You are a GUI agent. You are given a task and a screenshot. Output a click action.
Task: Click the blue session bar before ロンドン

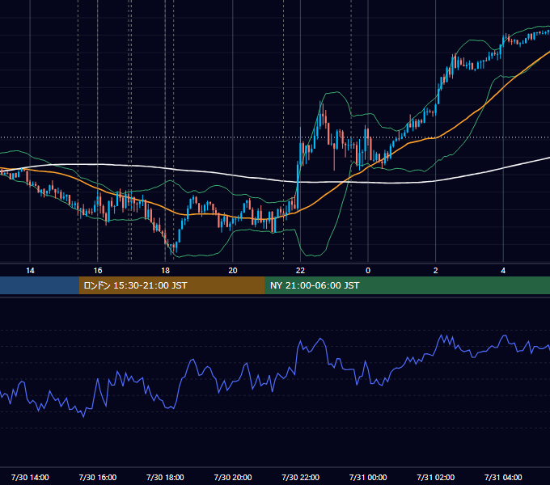40,285
